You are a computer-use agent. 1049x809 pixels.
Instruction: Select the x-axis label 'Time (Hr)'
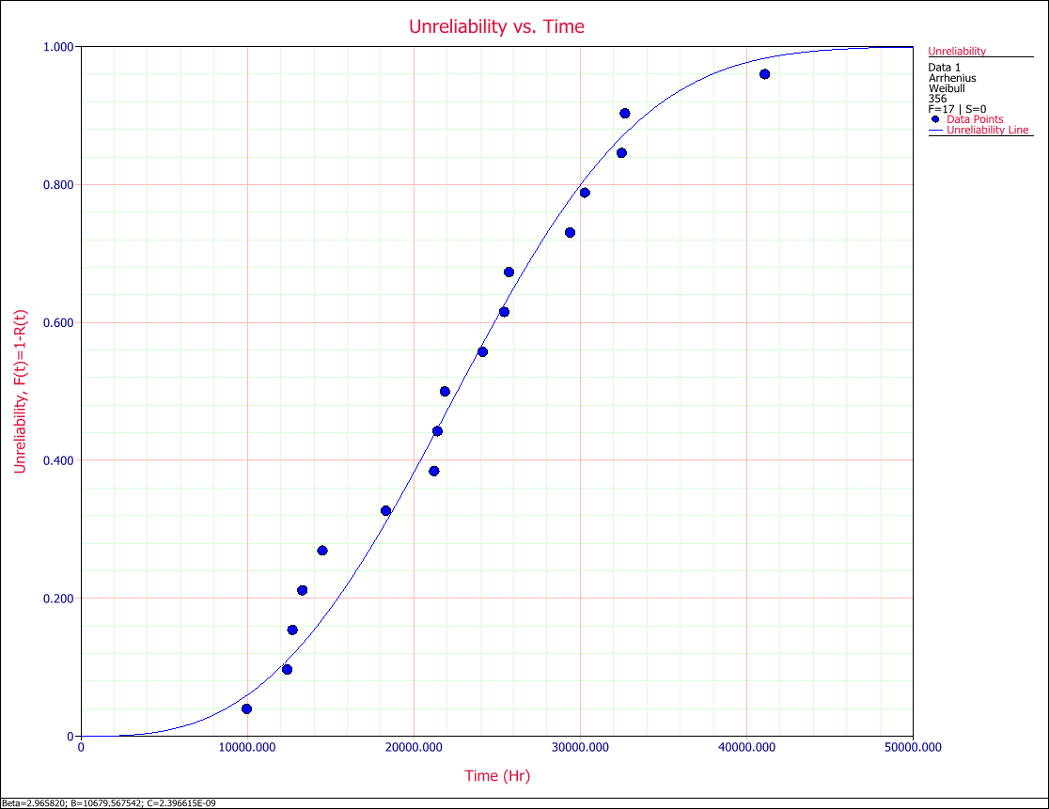[x=497, y=775]
